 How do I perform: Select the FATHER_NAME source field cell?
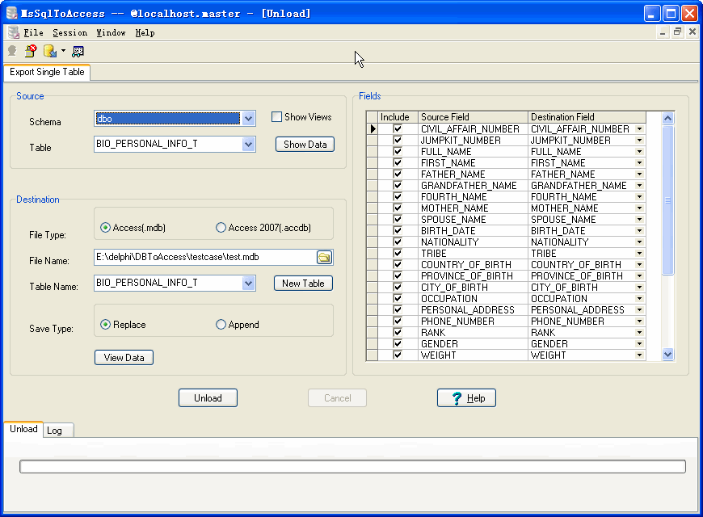(x=473, y=174)
